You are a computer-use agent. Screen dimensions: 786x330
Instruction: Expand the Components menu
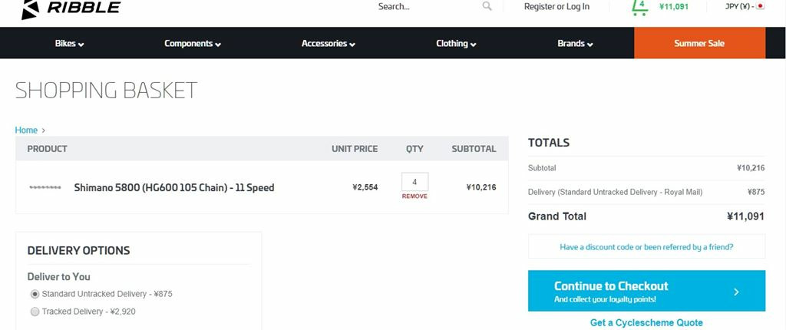pyautogui.click(x=193, y=43)
